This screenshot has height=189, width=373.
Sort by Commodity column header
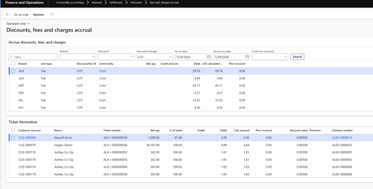[x=106, y=64]
